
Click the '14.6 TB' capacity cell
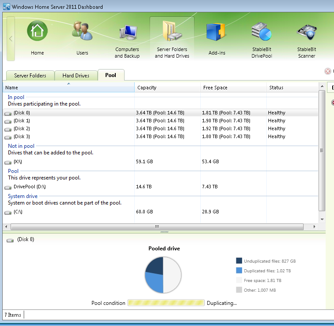[144, 187]
